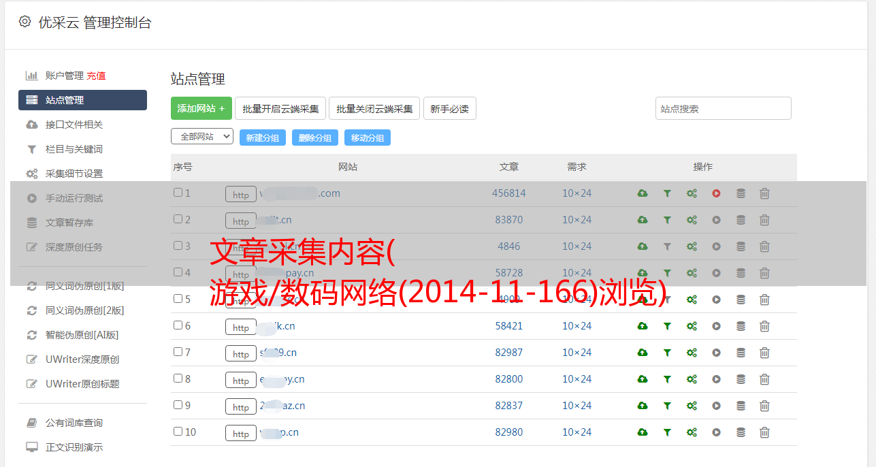Viewport: 876px width, 467px height.
Task: Click the trash delete icon in row 10
Action: coord(764,432)
